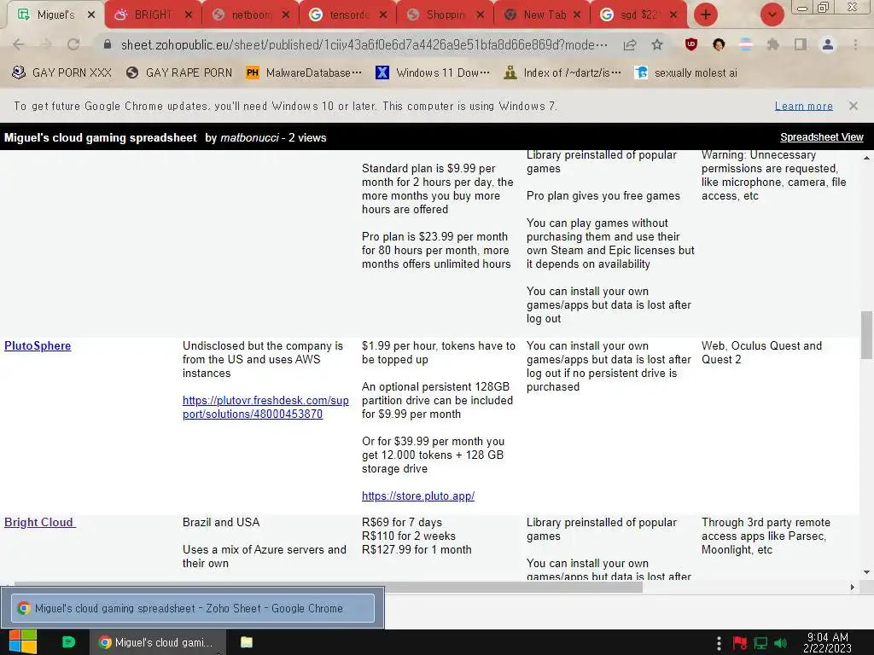
Task: Click the striped flag extension icon
Action: [746, 44]
